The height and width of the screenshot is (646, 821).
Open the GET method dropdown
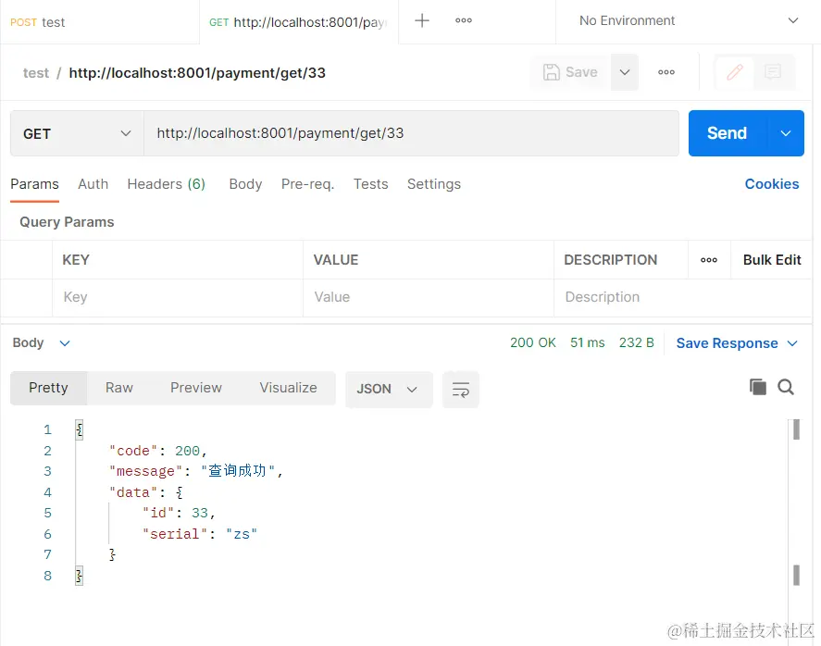click(x=77, y=133)
